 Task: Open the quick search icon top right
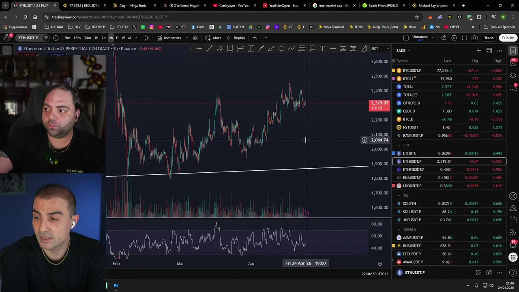pyautogui.click(x=444, y=38)
